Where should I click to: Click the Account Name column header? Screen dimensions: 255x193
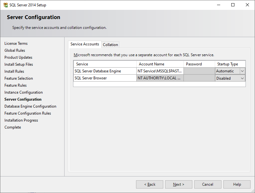[160, 64]
